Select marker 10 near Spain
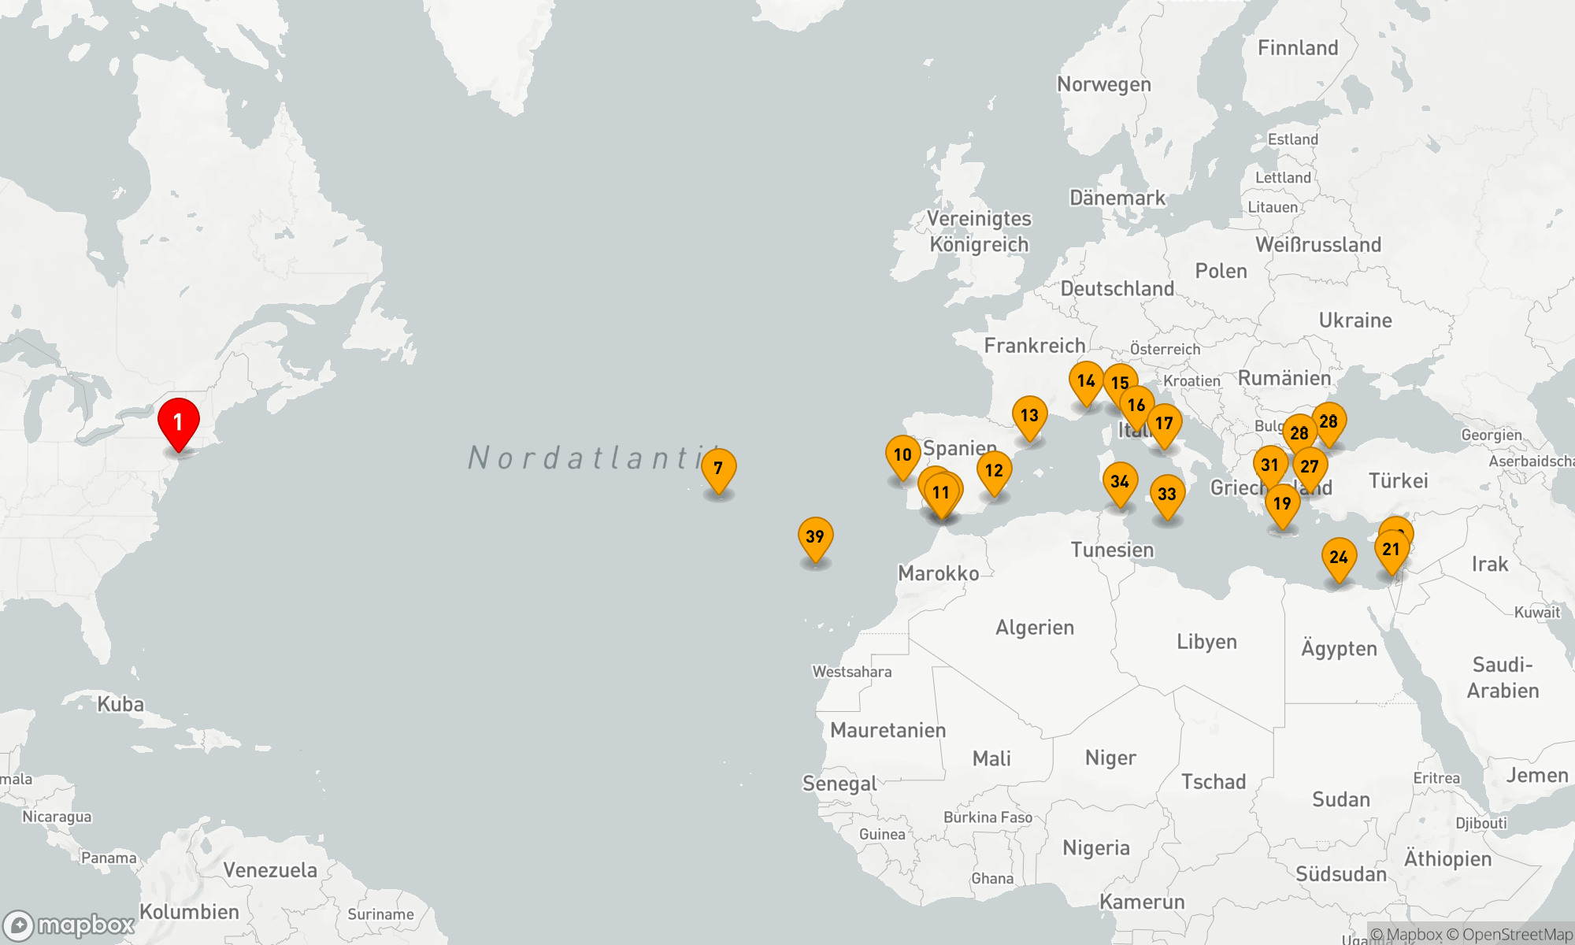1575x945 pixels. coord(902,455)
